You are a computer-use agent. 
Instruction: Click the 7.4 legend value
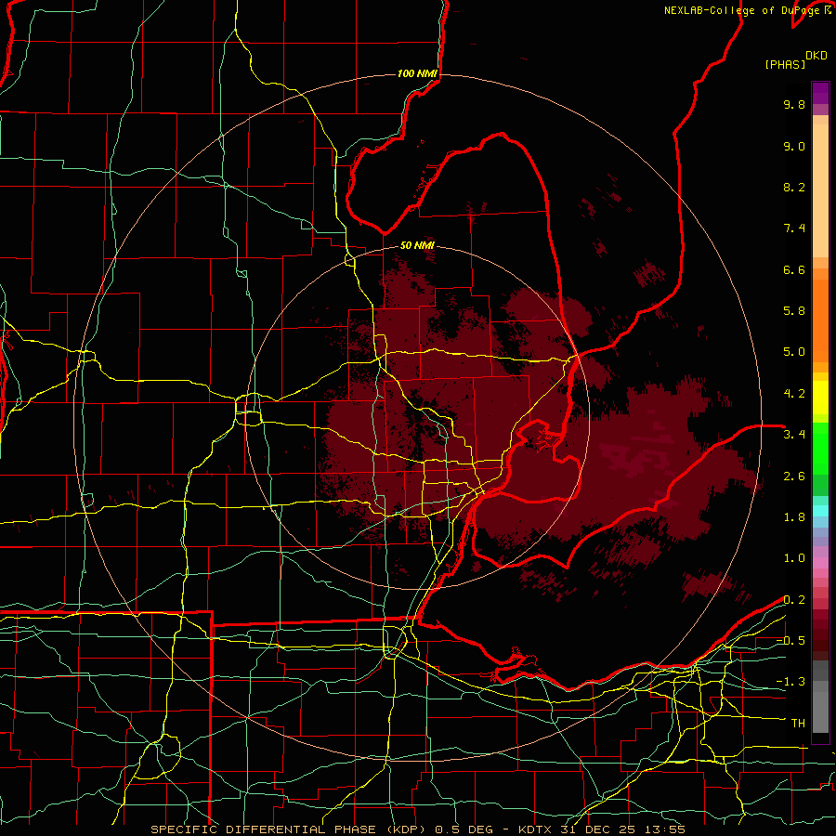[794, 229]
